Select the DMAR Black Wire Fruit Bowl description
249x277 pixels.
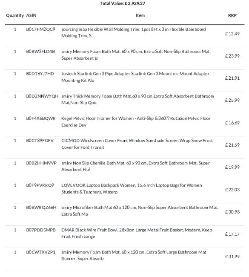pos(137,233)
